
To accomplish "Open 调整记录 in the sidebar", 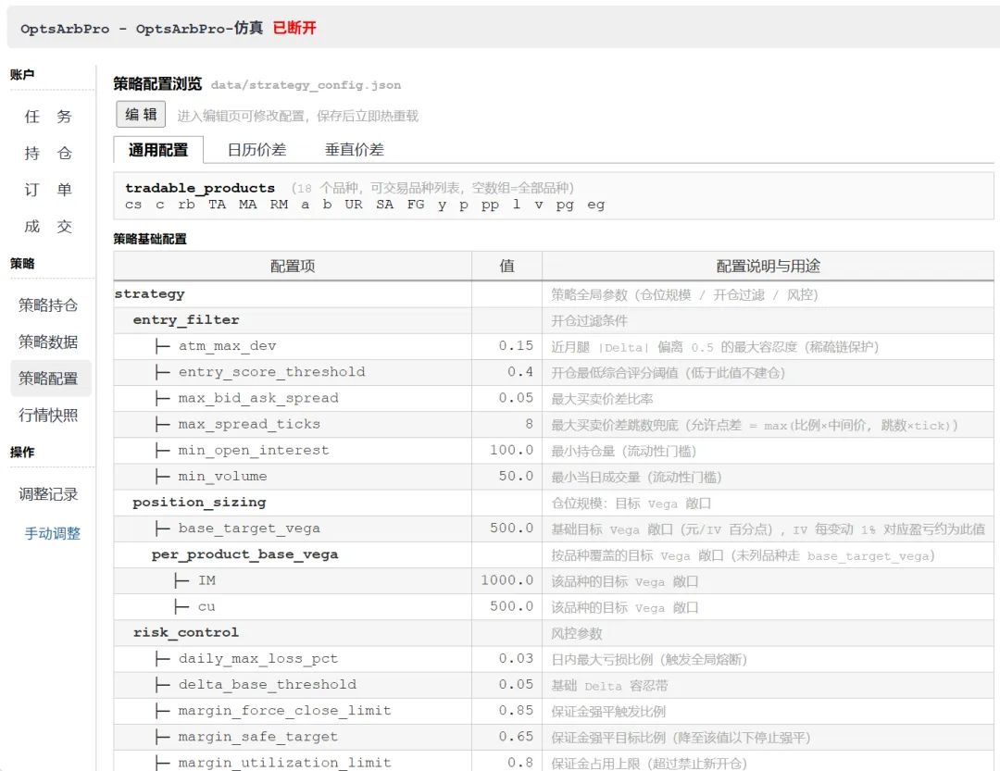I will [48, 494].
